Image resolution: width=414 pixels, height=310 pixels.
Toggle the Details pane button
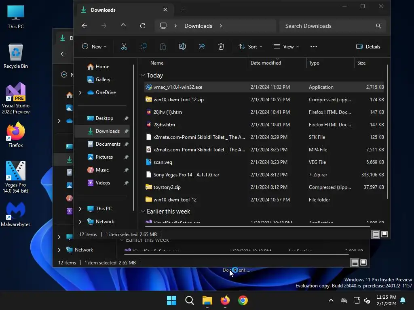[368, 47]
